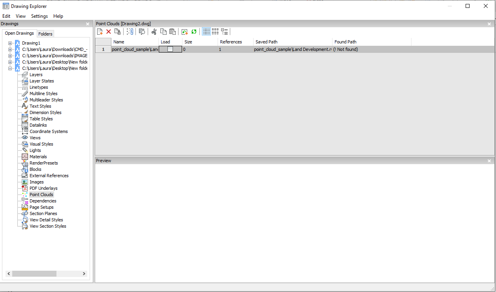Switch to the Folders tab
This screenshot has width=496, height=292.
[45, 34]
